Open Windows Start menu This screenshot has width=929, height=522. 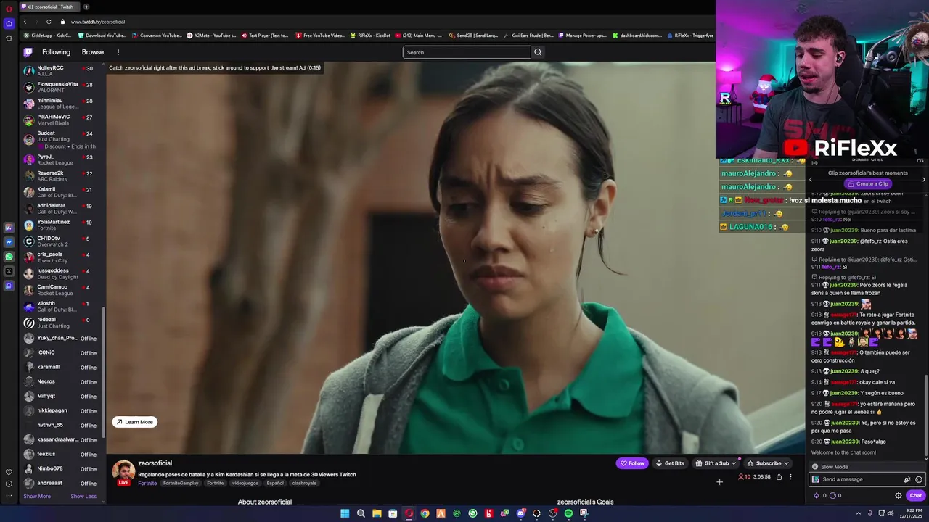(345, 513)
